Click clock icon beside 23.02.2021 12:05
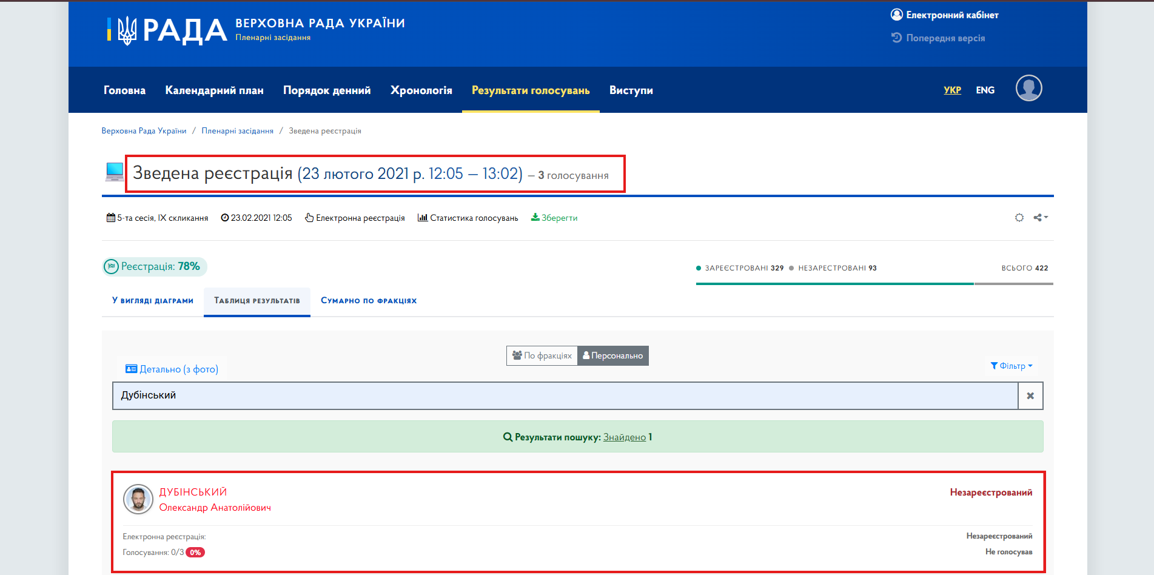Screen dimensions: 1154x575 tap(224, 218)
